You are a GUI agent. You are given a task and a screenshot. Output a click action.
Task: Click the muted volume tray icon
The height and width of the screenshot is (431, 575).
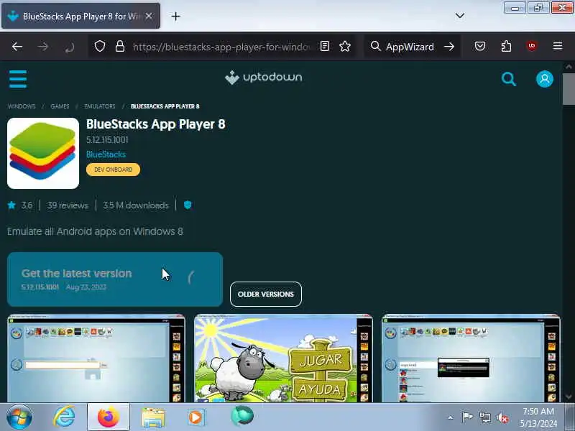502,417
